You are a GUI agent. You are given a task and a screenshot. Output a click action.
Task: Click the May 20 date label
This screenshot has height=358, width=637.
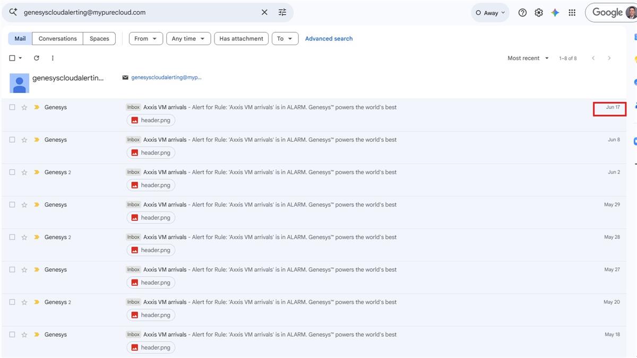point(612,302)
